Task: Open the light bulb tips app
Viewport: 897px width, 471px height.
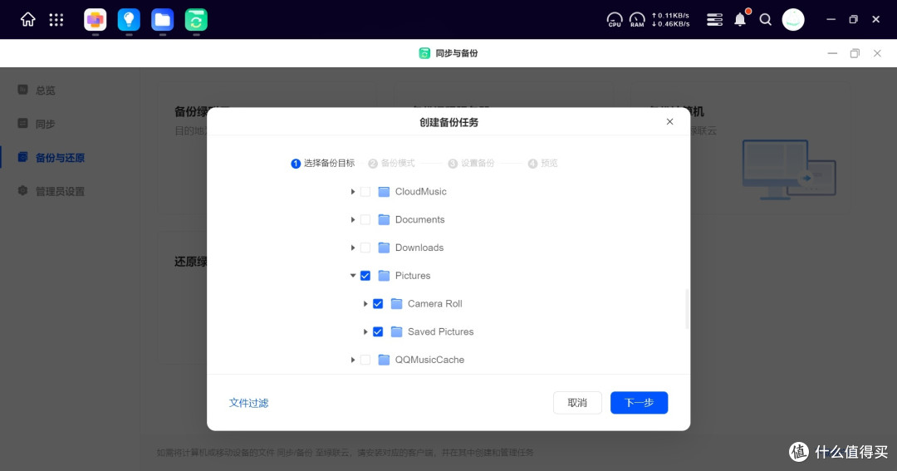Action: (129, 20)
